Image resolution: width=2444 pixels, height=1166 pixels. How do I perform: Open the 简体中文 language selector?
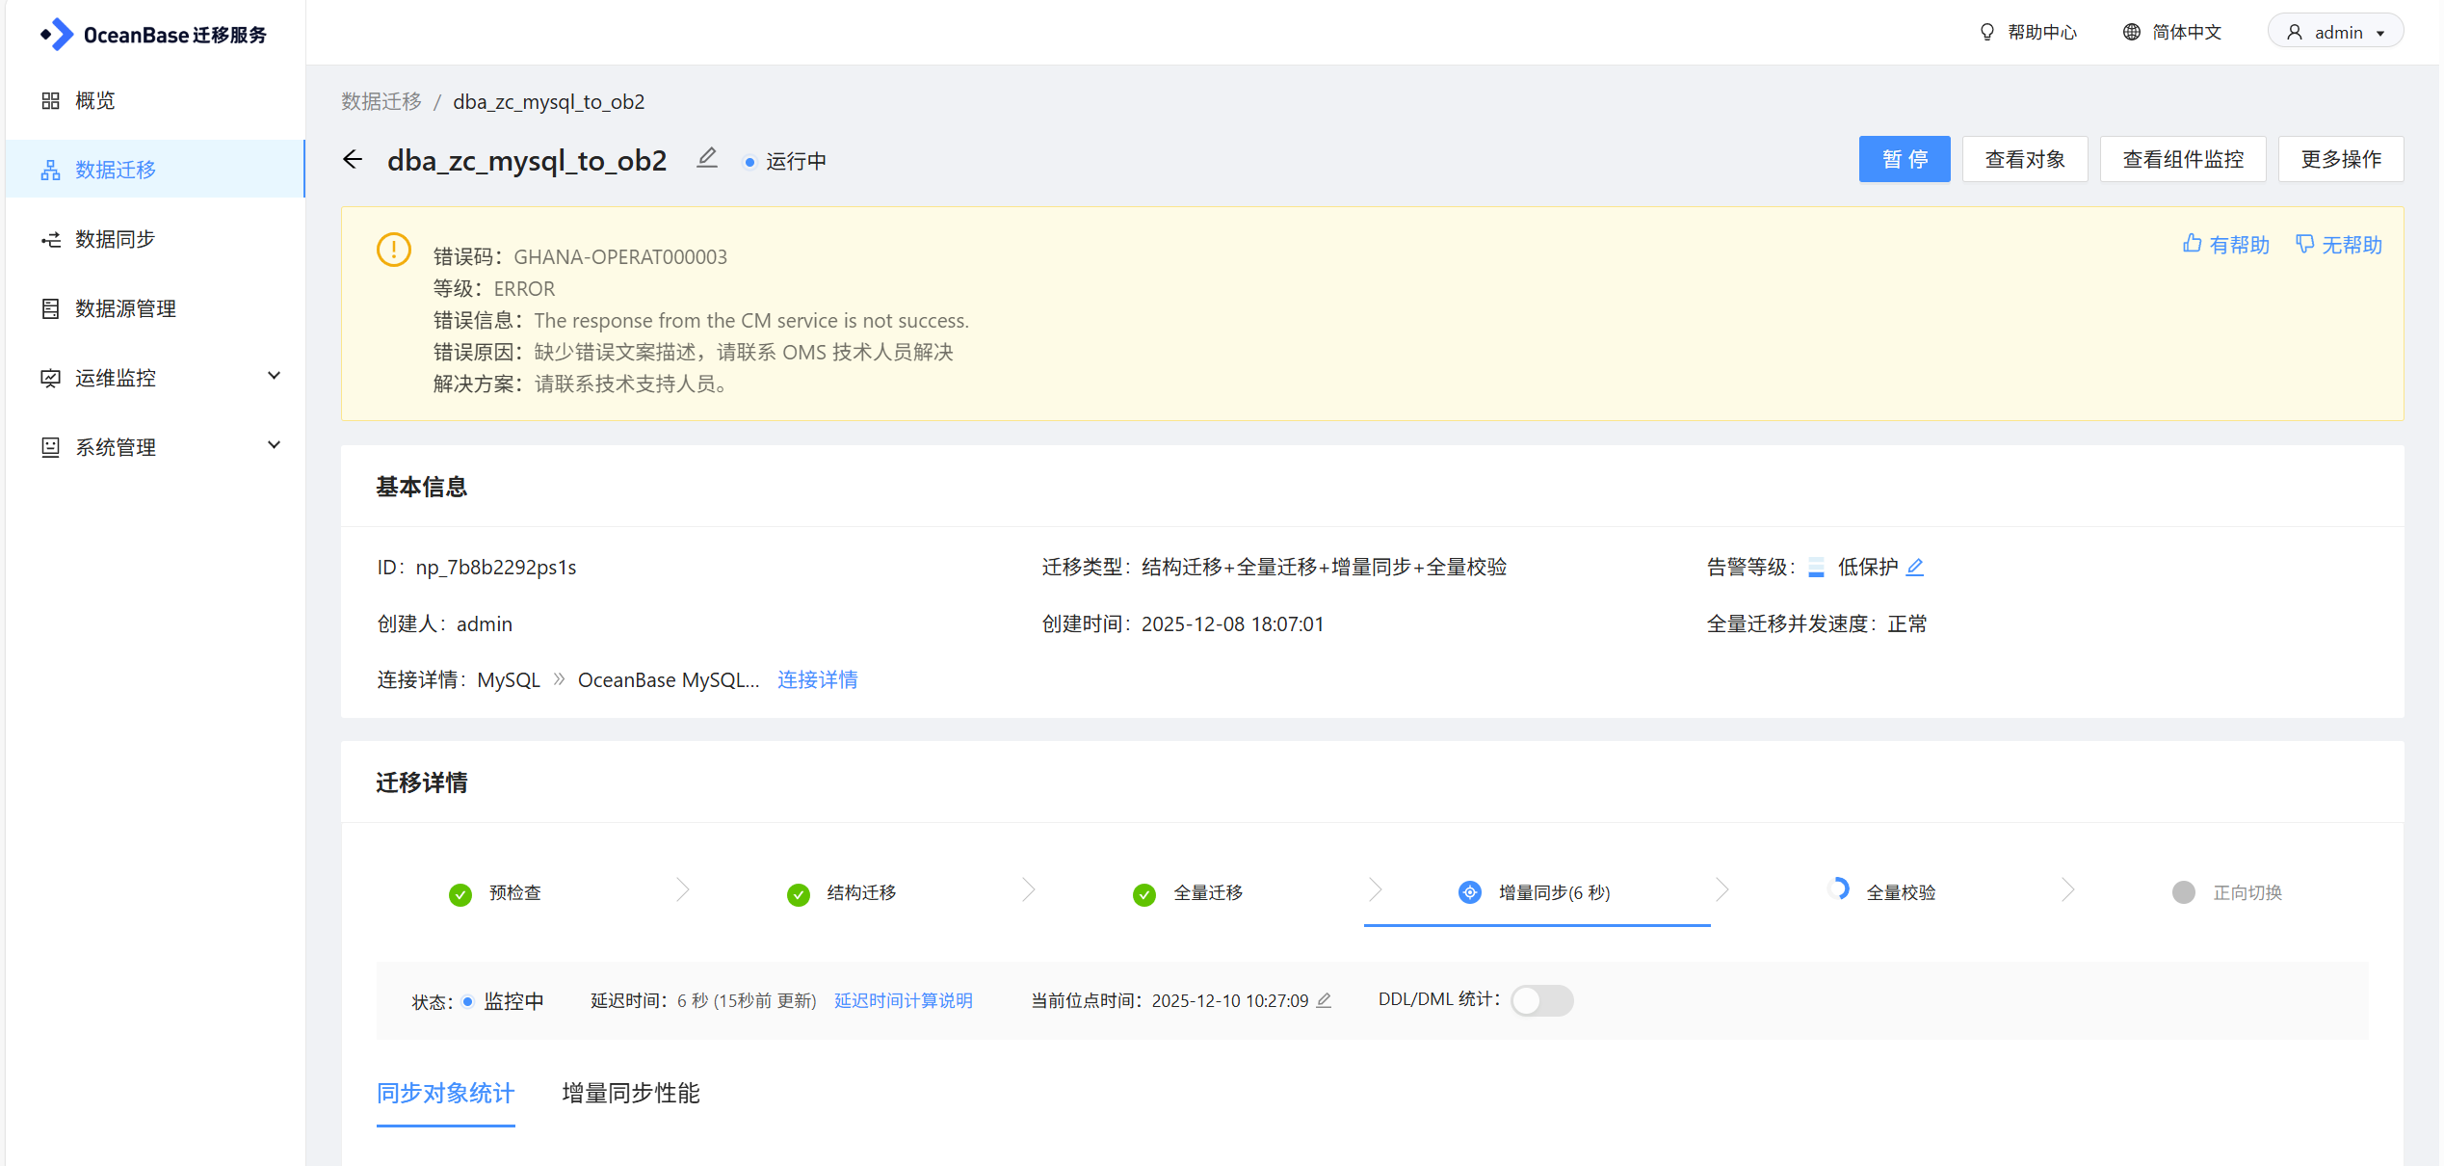(x=2171, y=33)
